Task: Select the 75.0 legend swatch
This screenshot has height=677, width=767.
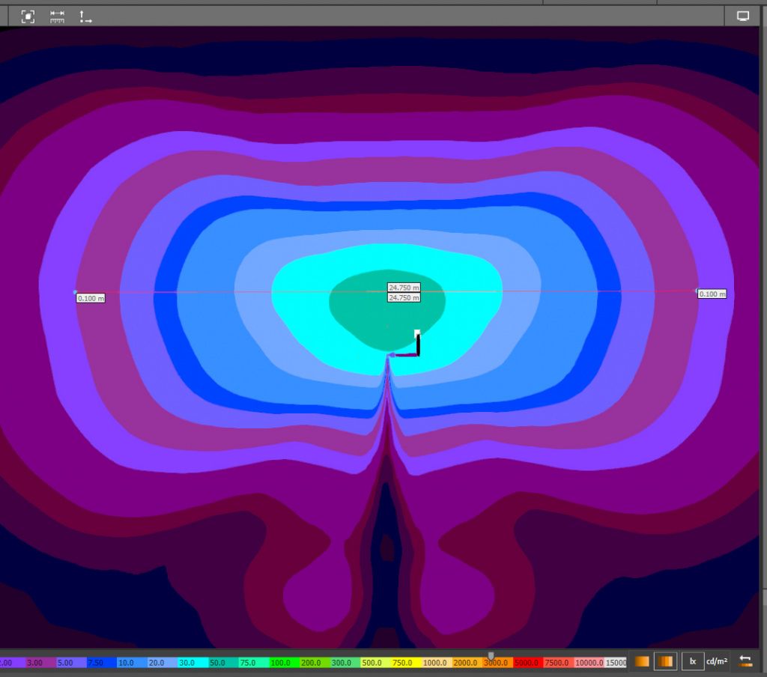Action: 254,662
